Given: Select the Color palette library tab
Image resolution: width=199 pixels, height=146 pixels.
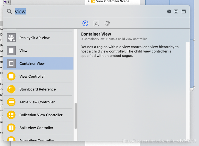Looking at the screenshot, I should coord(107,23).
